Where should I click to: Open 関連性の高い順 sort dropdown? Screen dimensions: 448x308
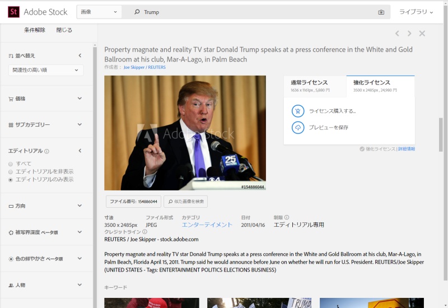point(46,70)
